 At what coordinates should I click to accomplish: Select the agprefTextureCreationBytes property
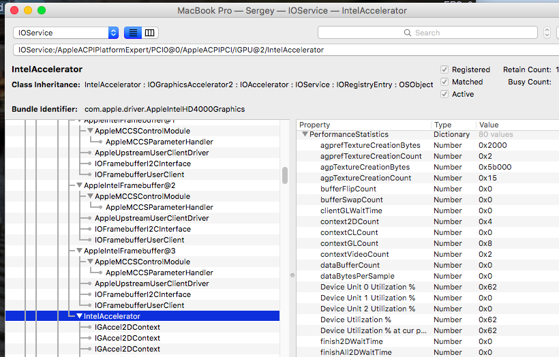[370, 145]
